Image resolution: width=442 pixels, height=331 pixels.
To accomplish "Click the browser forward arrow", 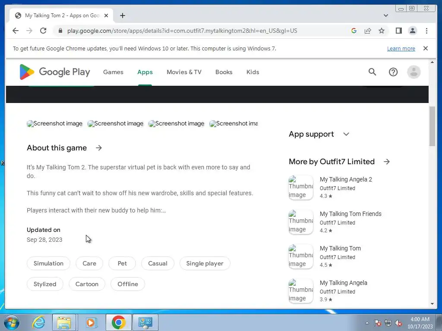I will [x=29, y=31].
